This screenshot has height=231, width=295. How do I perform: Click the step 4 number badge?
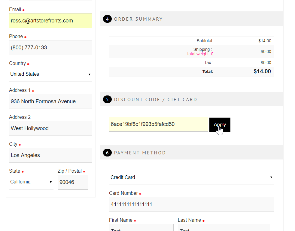(107, 19)
